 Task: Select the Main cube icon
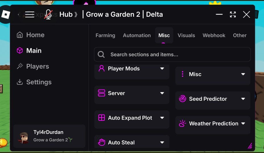[x=20, y=50]
